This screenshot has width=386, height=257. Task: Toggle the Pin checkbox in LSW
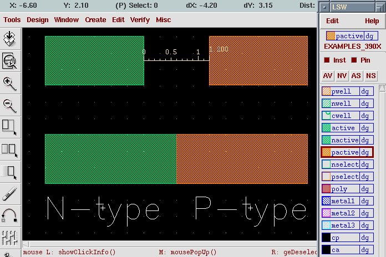tap(354, 60)
